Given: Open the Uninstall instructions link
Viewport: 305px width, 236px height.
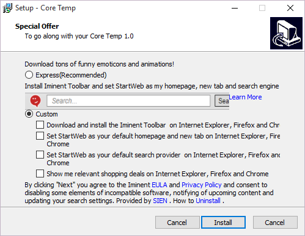Looking at the screenshot, I should click(x=208, y=201).
